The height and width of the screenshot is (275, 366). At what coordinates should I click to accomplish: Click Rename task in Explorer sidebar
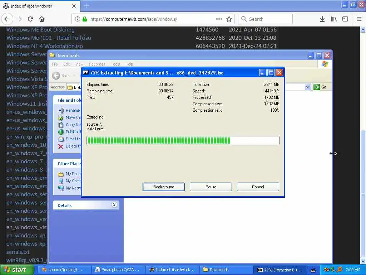pos(73,110)
